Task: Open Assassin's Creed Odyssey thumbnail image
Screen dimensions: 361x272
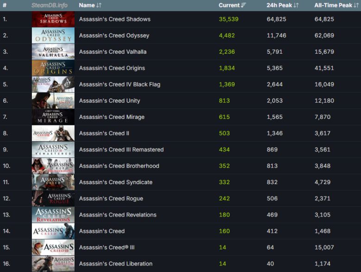Action: (x=53, y=36)
